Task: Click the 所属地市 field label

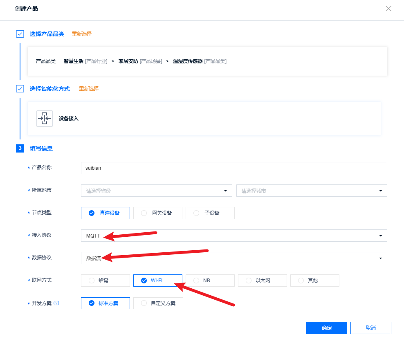Action: [41, 190]
